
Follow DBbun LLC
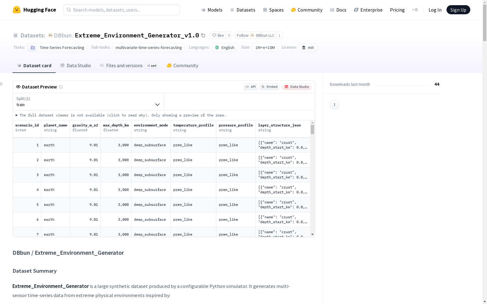[x=255, y=35]
